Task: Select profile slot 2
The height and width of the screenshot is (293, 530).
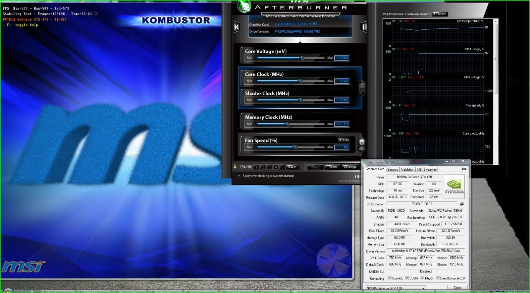Action: point(263,167)
